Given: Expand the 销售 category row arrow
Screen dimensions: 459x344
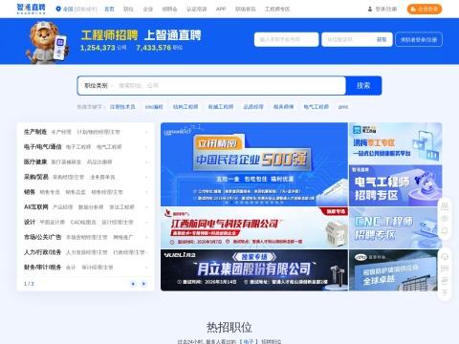Looking at the screenshot, I should [146, 192].
